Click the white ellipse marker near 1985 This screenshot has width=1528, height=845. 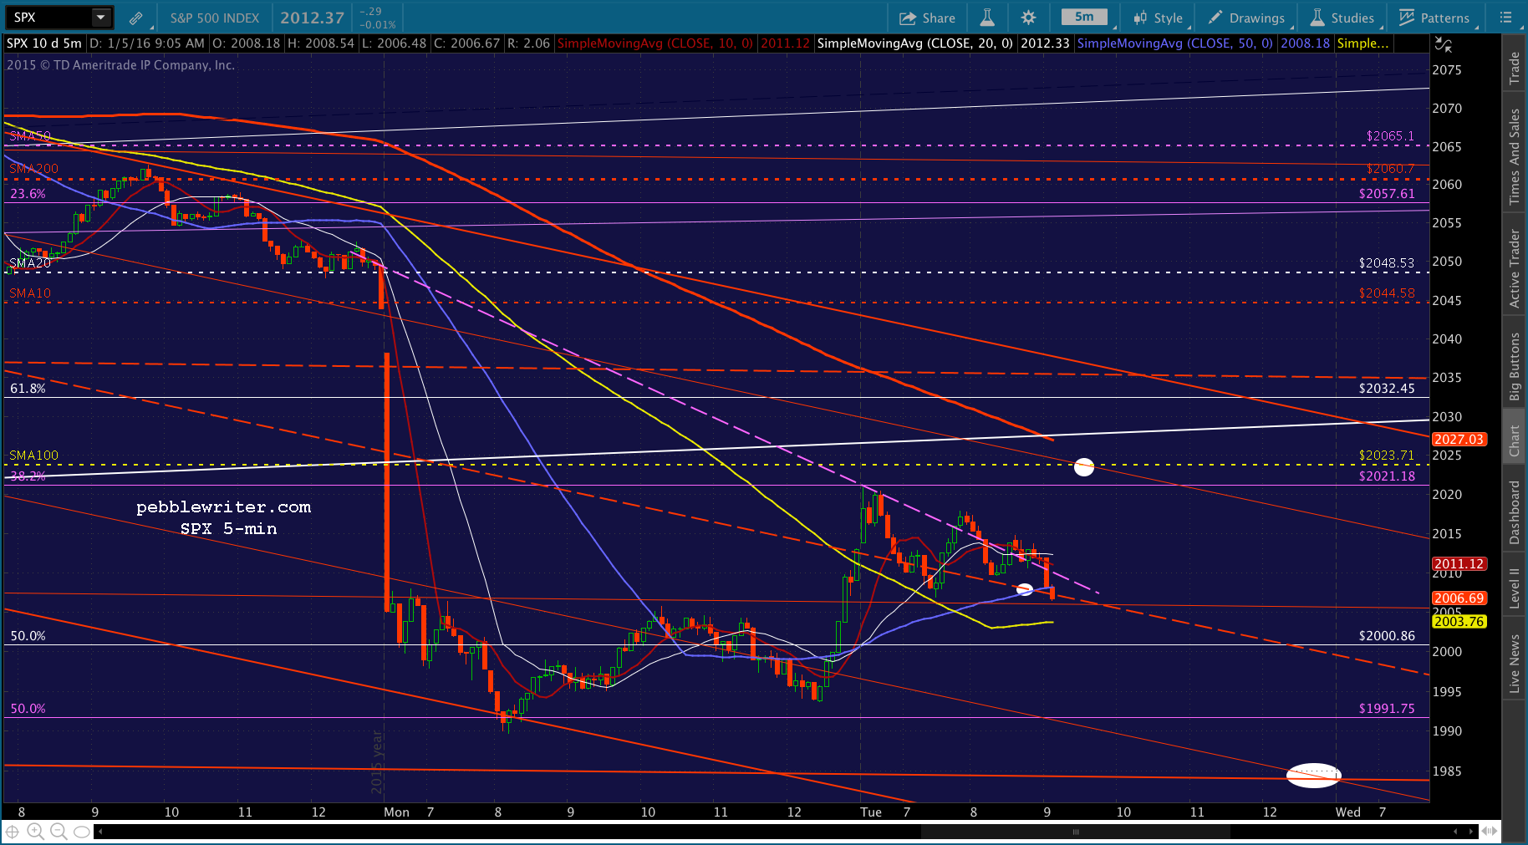pos(1313,776)
